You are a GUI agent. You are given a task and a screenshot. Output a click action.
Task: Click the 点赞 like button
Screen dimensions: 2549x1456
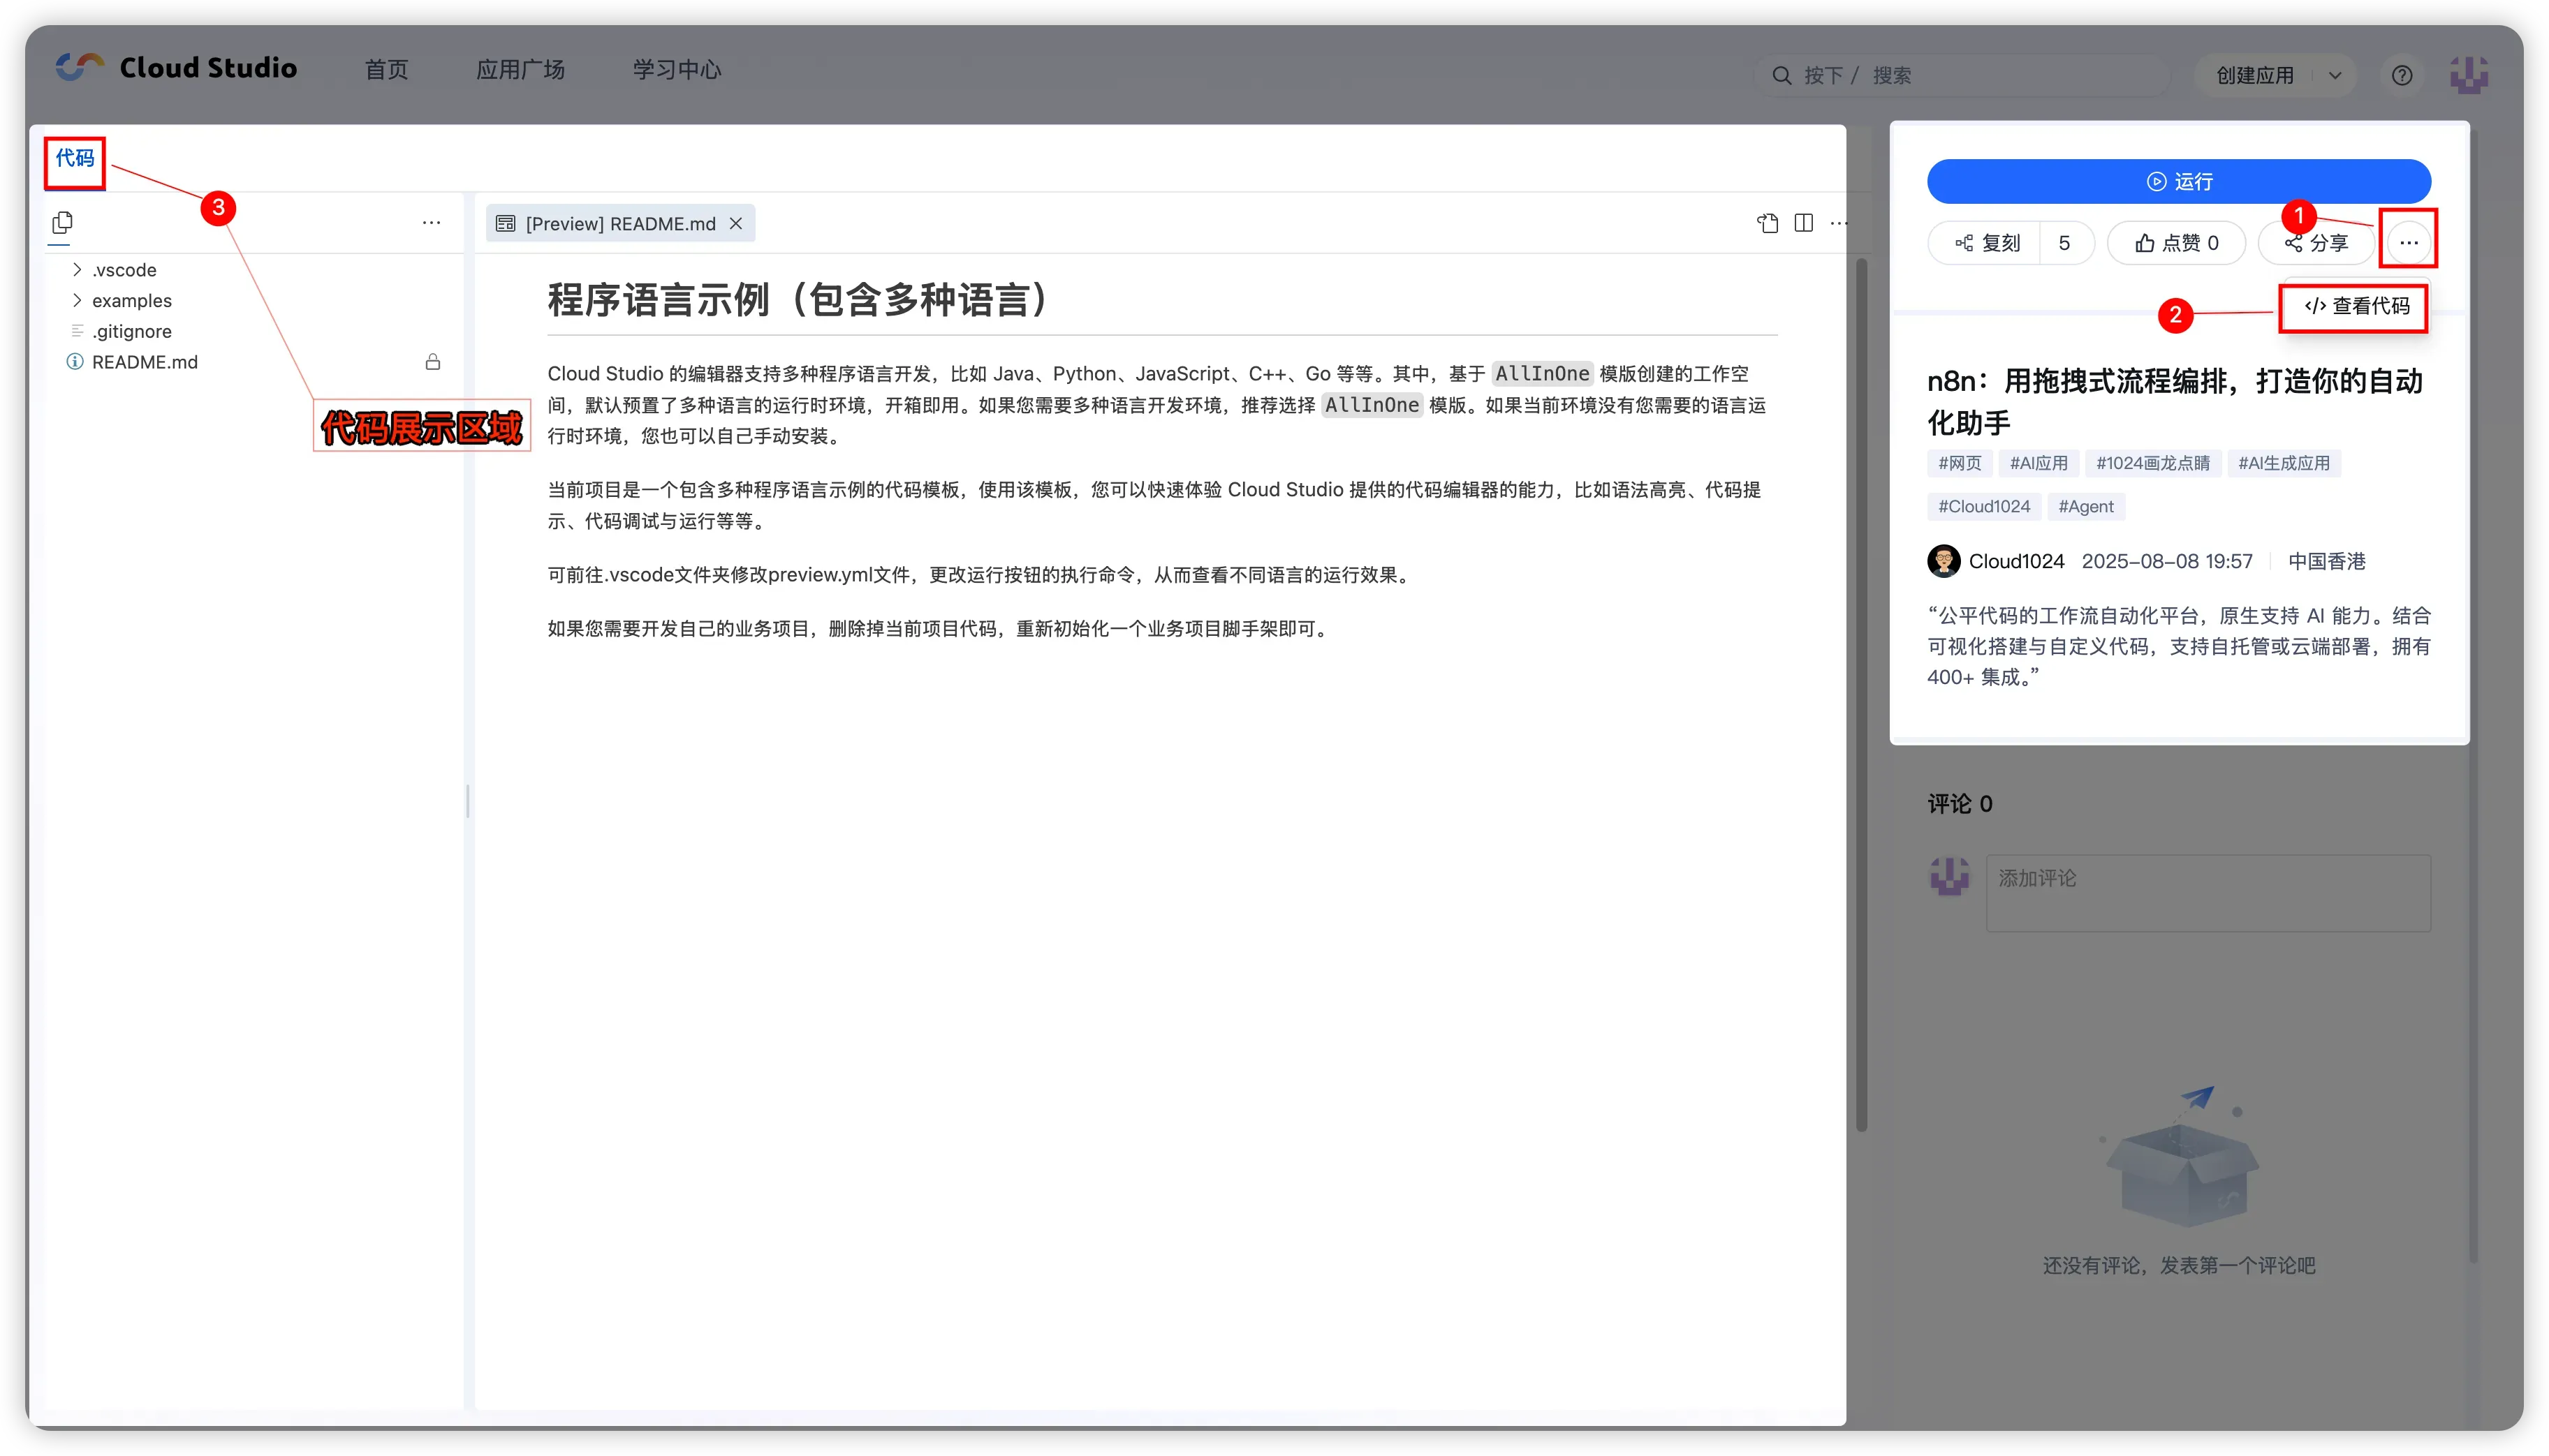pyautogui.click(x=2176, y=243)
